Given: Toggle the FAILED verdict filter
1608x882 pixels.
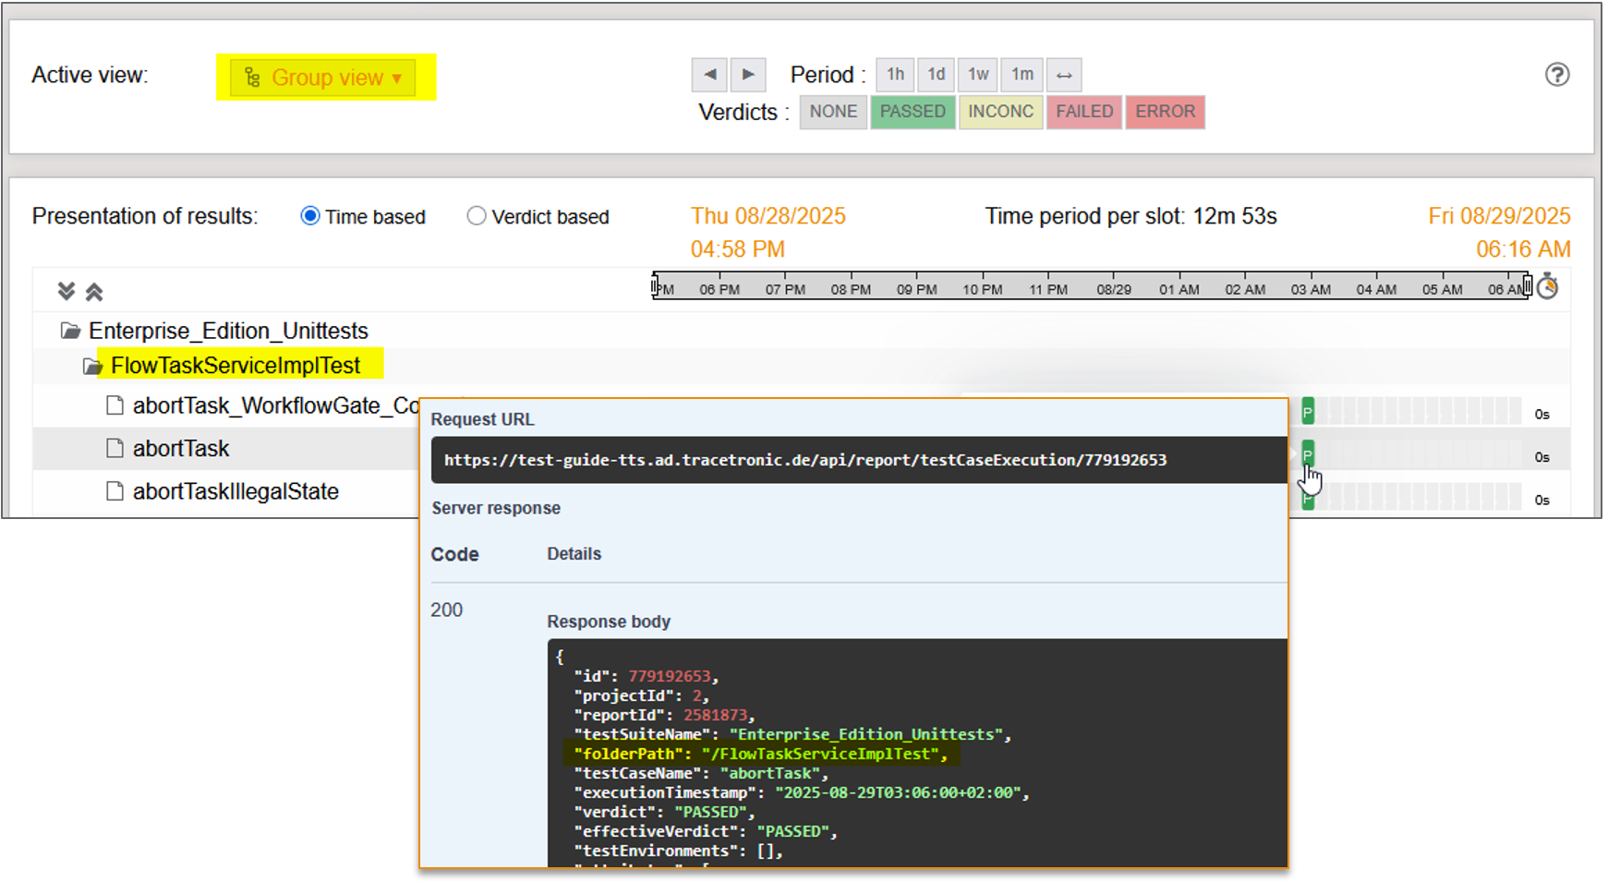Looking at the screenshot, I should point(1083,112).
